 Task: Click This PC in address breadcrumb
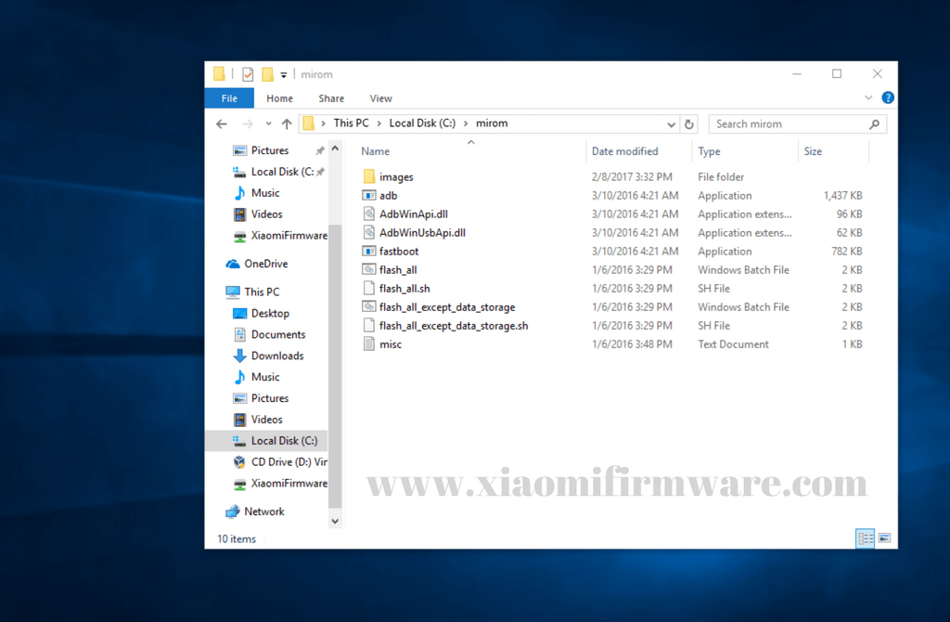tap(351, 123)
